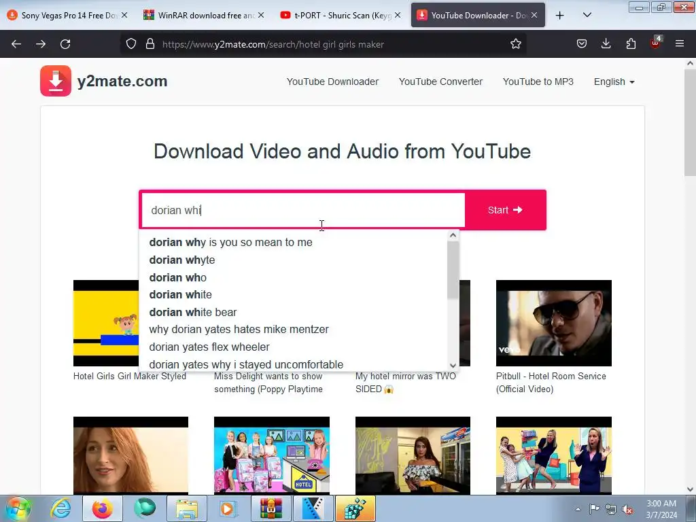
Task: Click 'My hotel mirror was TWO SIDED' title
Action: pos(405,382)
